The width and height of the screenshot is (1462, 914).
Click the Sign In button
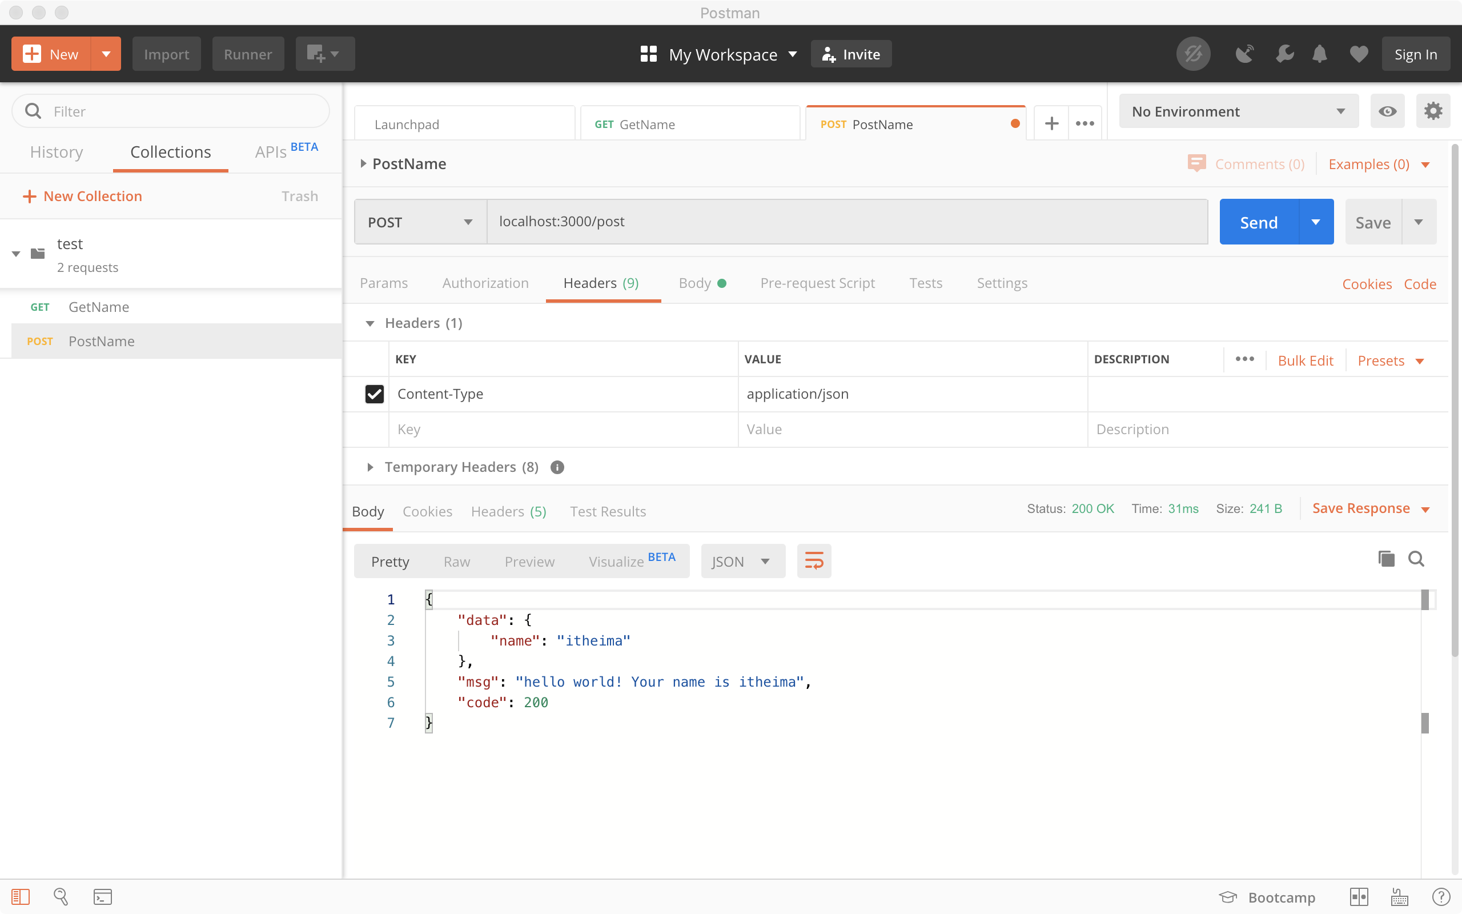1416,54
